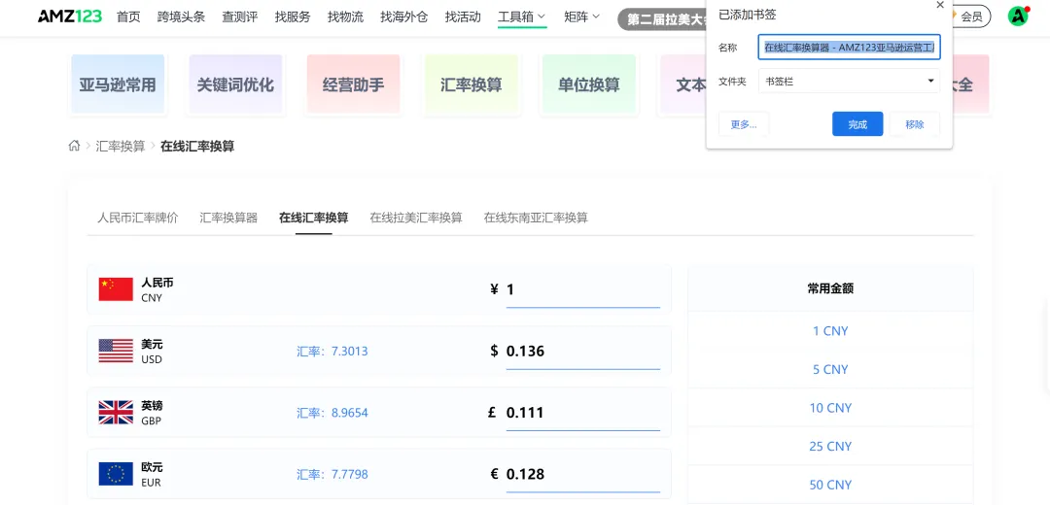Select the 1 CNY common amount
This screenshot has height=505, width=1050.
coord(830,331)
